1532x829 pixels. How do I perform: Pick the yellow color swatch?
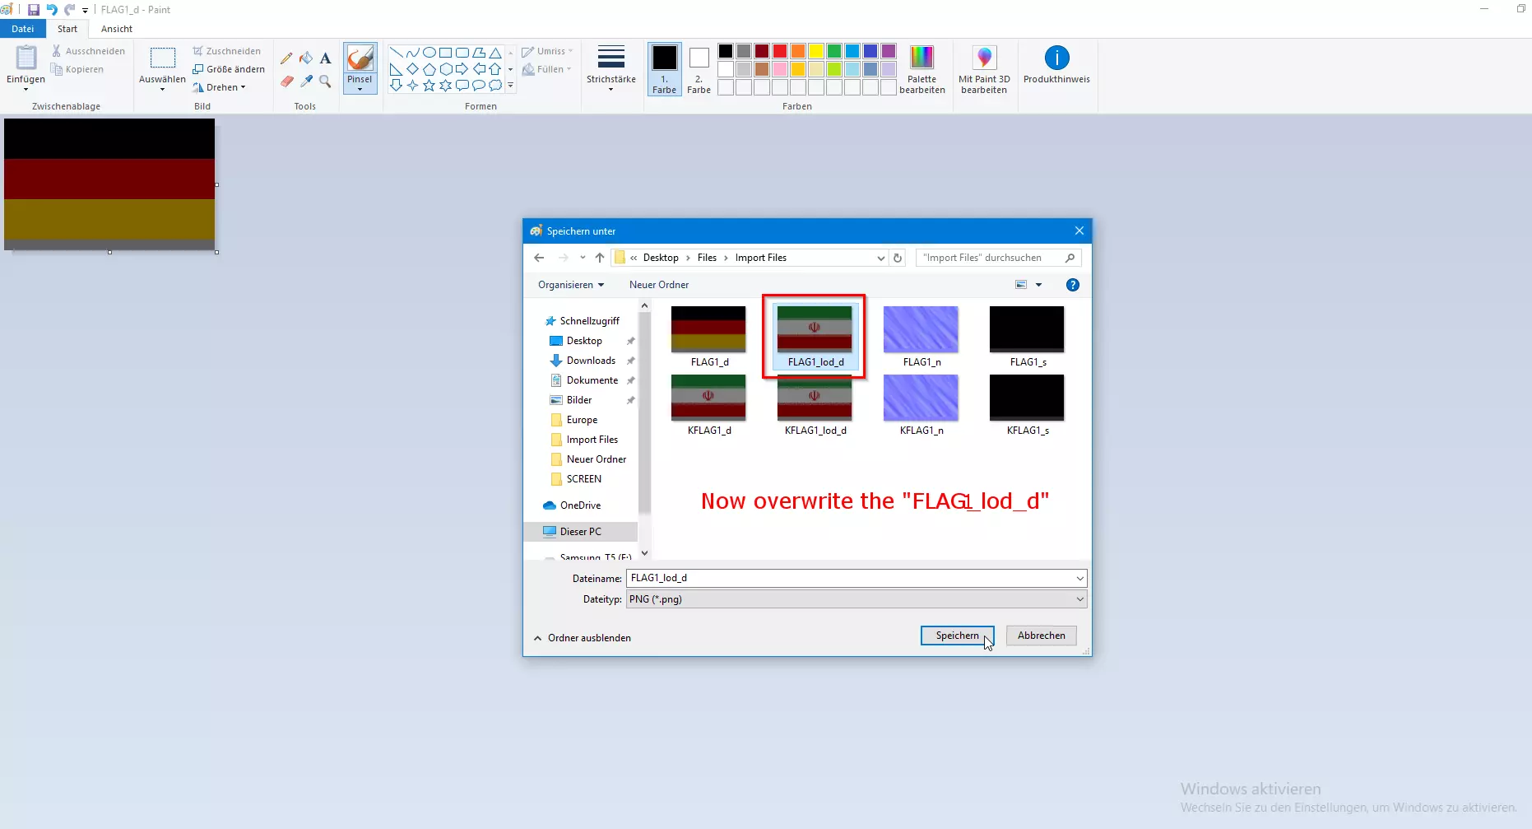816,51
